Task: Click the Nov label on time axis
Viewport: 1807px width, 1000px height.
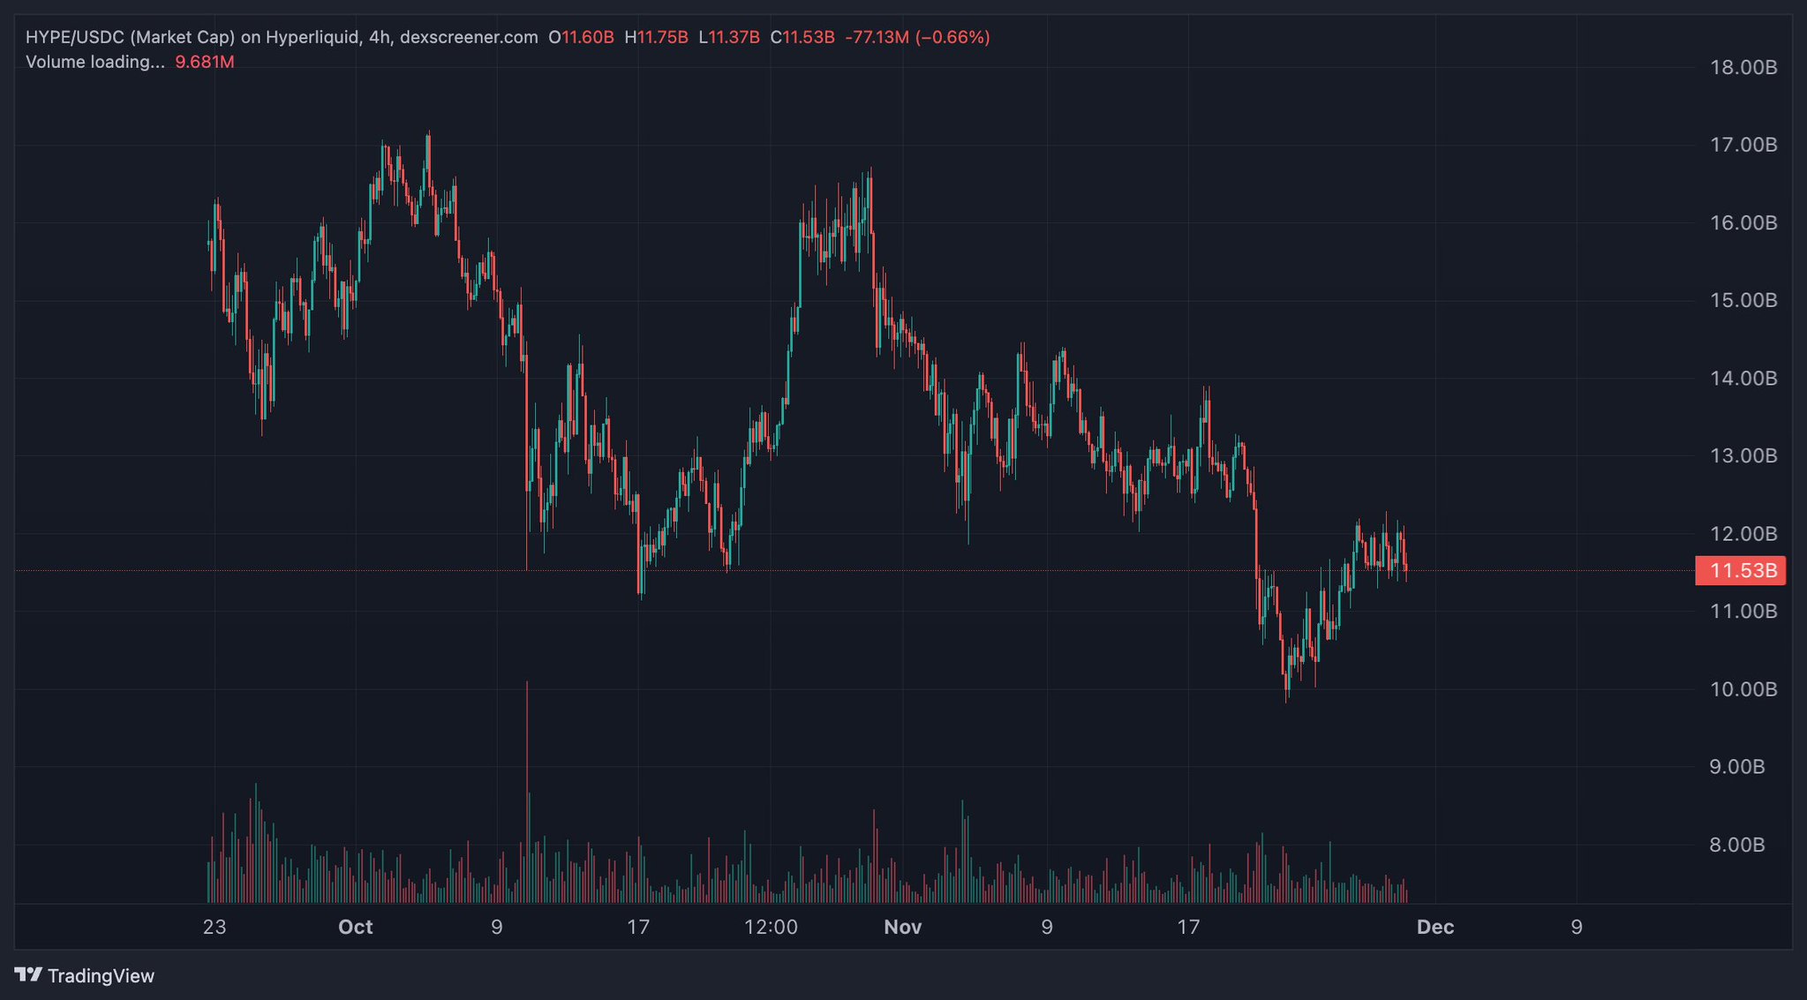Action: [x=902, y=927]
